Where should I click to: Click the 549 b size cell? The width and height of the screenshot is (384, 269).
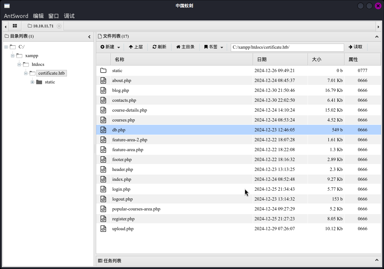(337, 130)
